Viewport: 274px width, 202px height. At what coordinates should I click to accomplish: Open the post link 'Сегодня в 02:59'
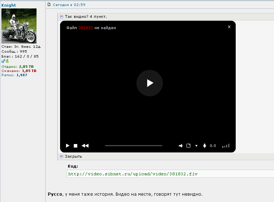69,5
